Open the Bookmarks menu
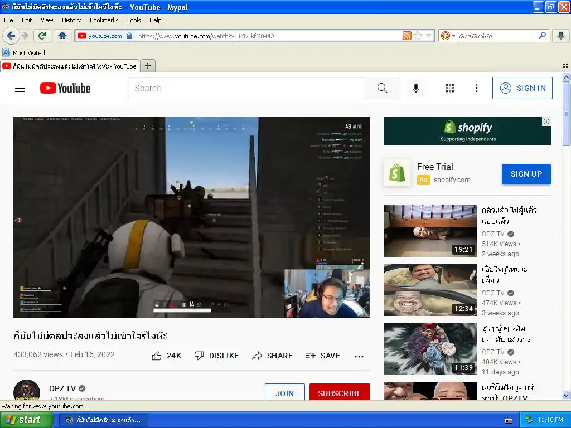571x428 pixels. [x=104, y=20]
